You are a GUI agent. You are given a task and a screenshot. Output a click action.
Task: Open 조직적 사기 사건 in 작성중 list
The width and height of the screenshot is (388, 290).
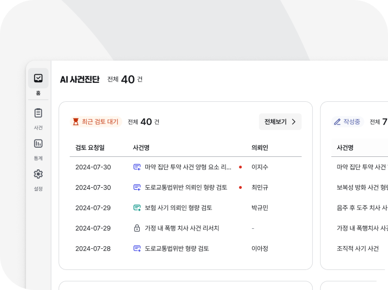[x=358, y=248]
